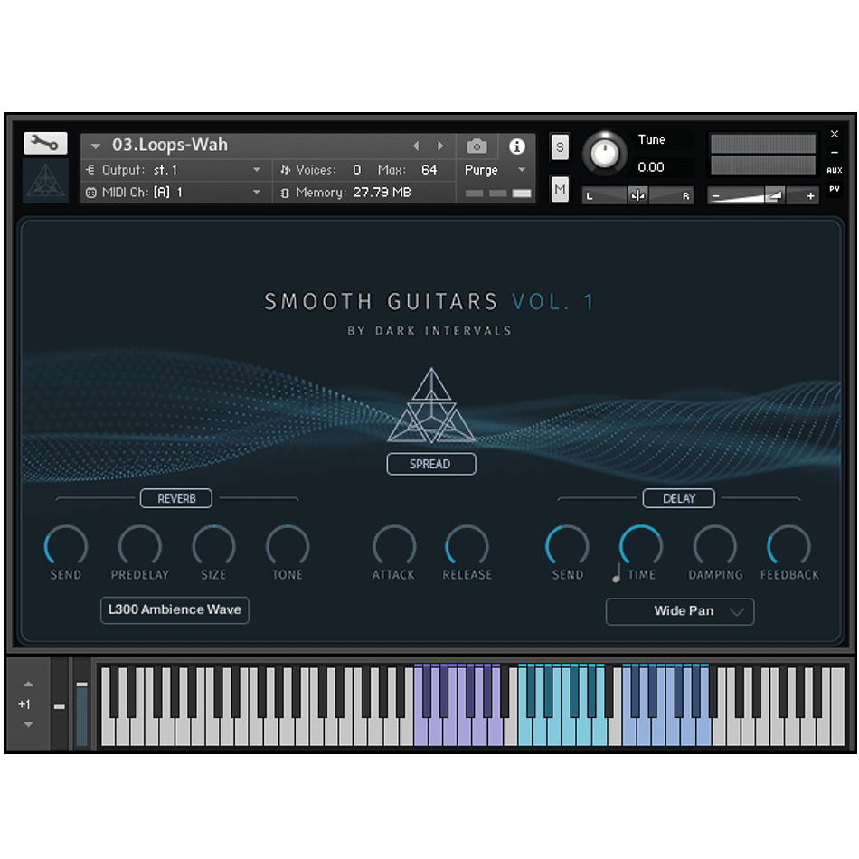Screen dimensions: 859x859
Task: Open the instrument info via the i icon
Action: pyautogui.click(x=517, y=145)
